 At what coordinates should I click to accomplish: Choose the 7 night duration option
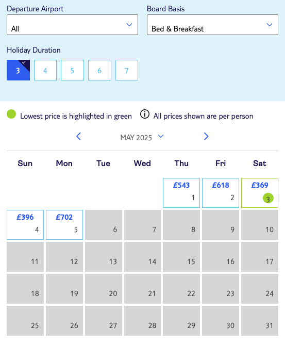point(127,70)
